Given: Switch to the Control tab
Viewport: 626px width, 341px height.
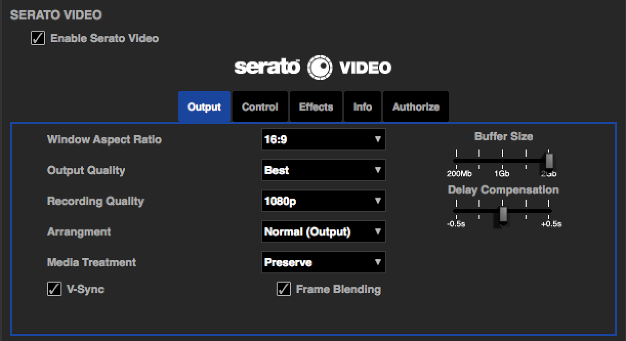Looking at the screenshot, I should click(260, 107).
